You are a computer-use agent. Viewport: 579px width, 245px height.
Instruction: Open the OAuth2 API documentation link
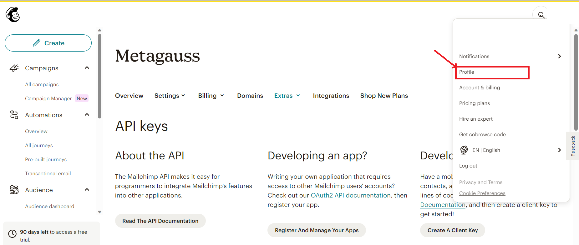(x=350, y=195)
